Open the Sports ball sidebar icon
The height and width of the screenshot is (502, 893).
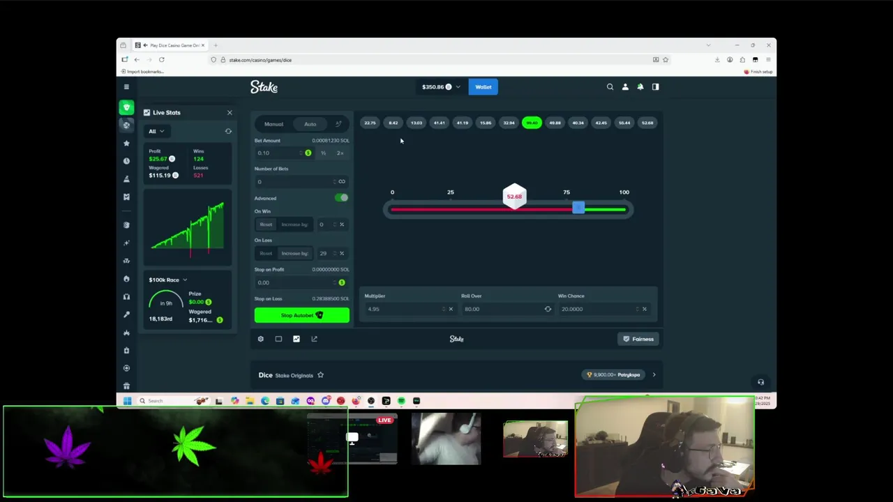click(x=126, y=125)
